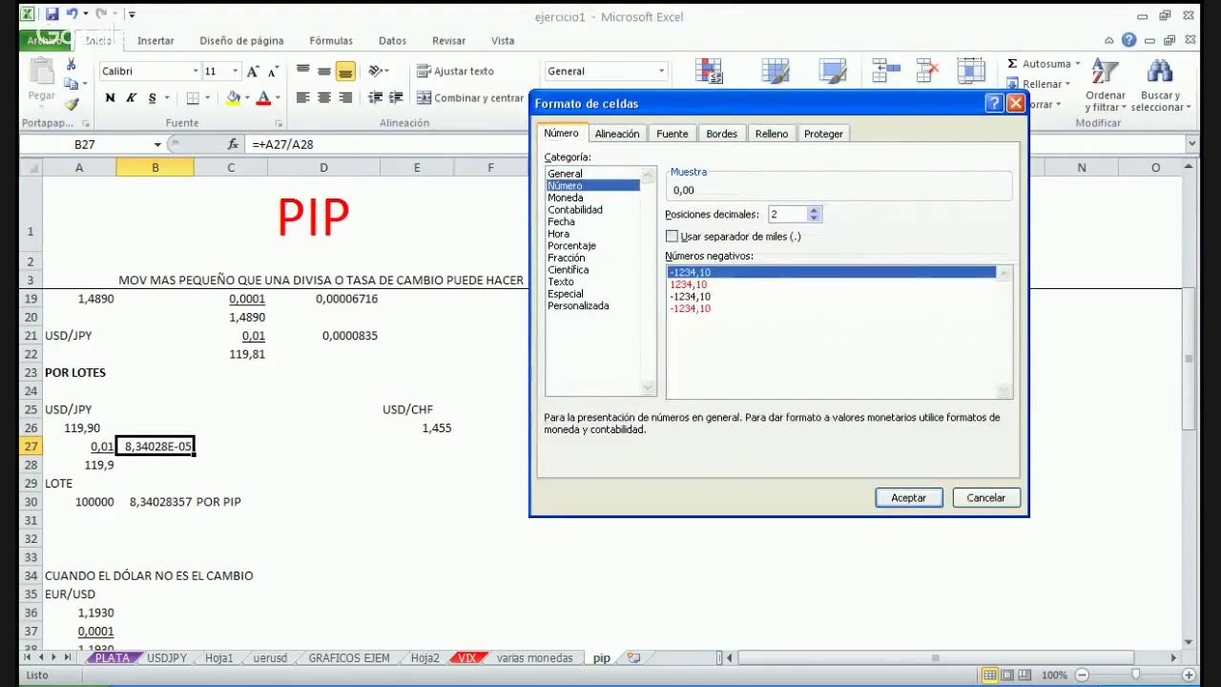This screenshot has width=1221, height=687.
Task: Click the font color A icon
Action: pos(264,98)
